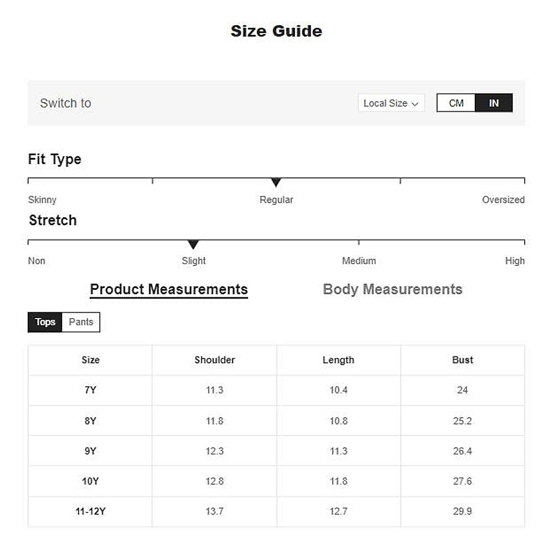Click the Bust column header
This screenshot has height=540, width=540.
coord(463,360)
